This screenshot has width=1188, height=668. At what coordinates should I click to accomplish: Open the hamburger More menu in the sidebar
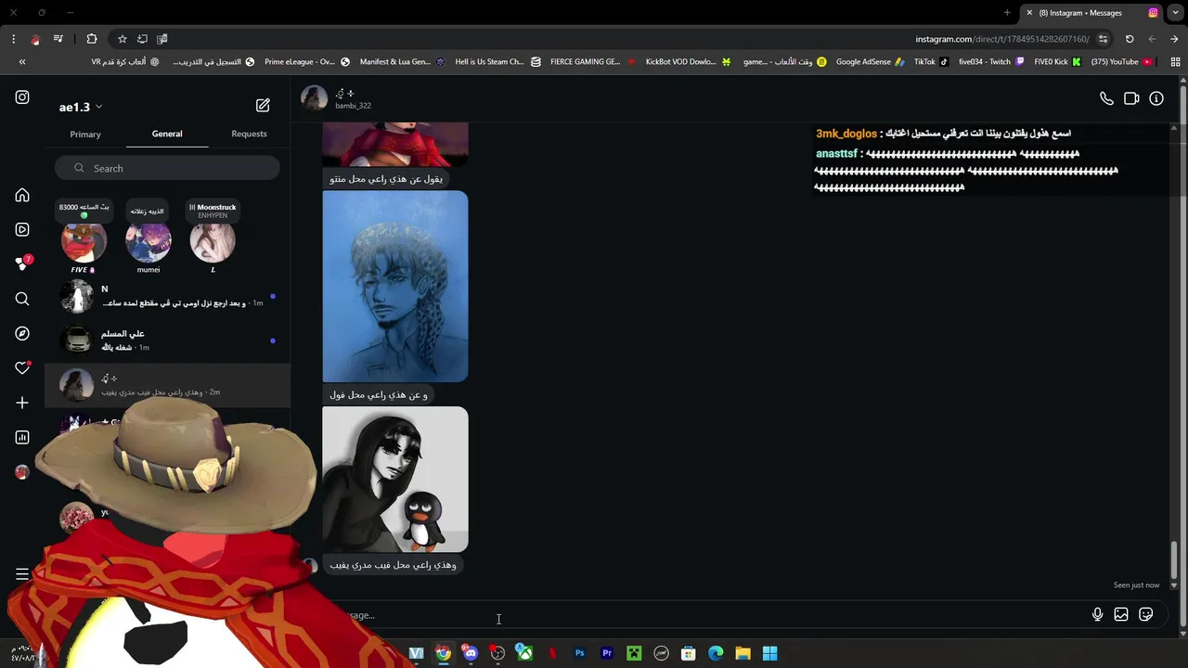[22, 574]
